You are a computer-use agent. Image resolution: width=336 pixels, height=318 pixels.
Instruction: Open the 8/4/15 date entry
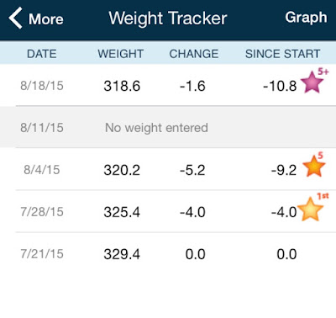(x=42, y=170)
